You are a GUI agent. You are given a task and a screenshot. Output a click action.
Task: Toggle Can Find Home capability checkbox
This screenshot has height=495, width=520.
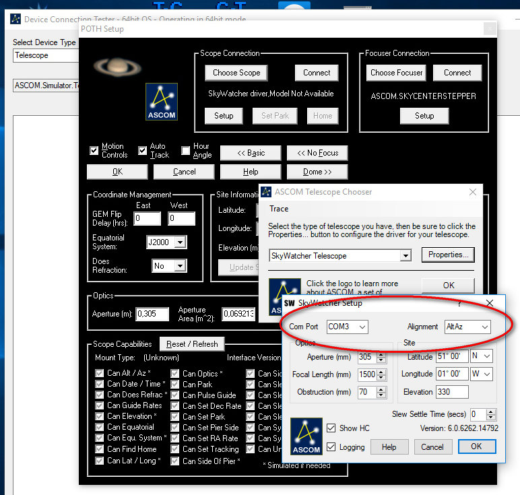pyautogui.click(x=99, y=449)
